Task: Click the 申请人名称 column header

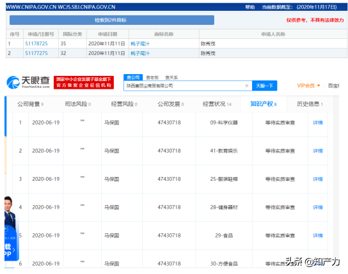Action: (x=273, y=34)
